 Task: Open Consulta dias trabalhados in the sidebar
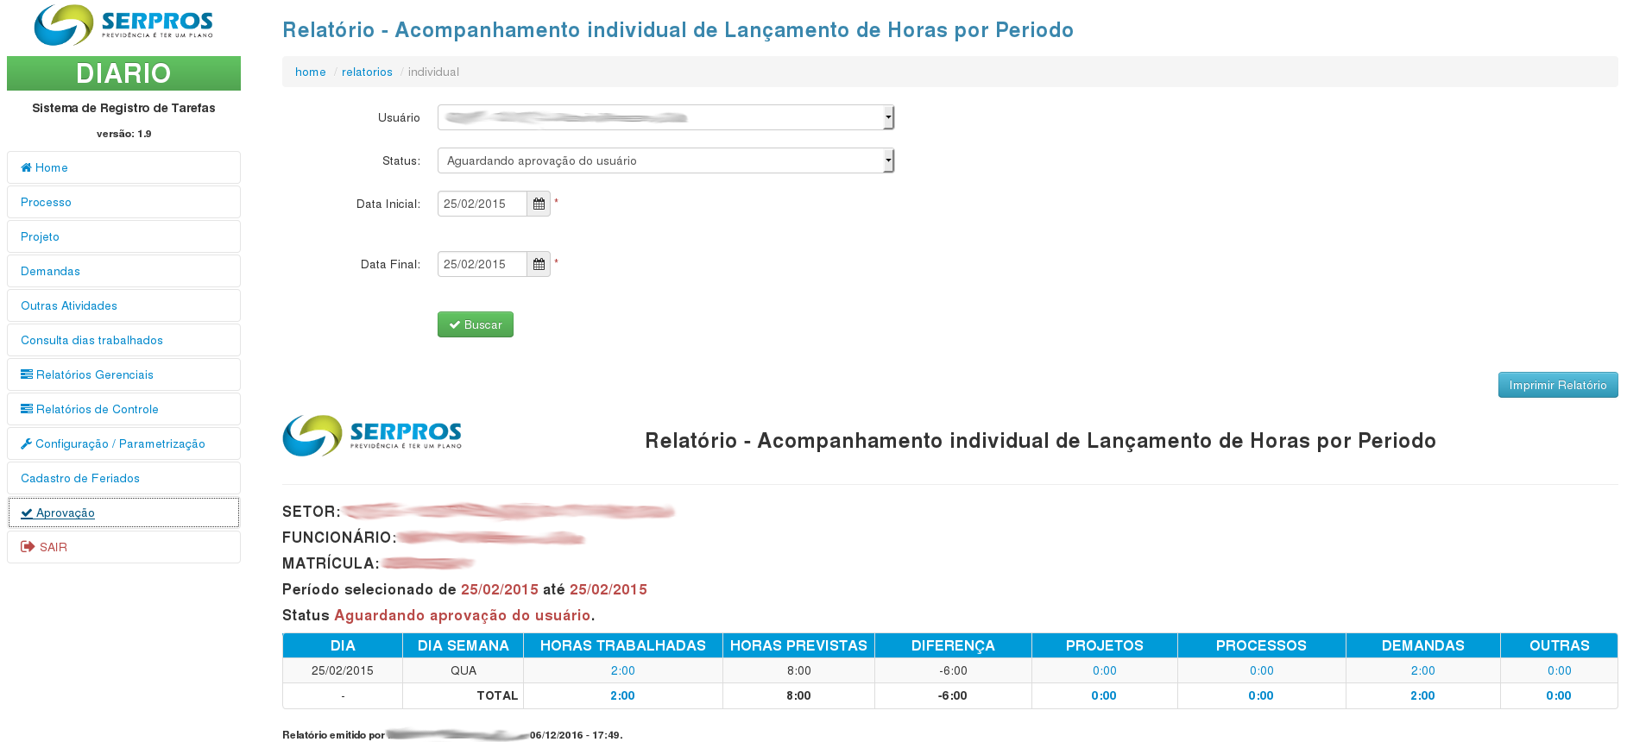click(x=91, y=341)
